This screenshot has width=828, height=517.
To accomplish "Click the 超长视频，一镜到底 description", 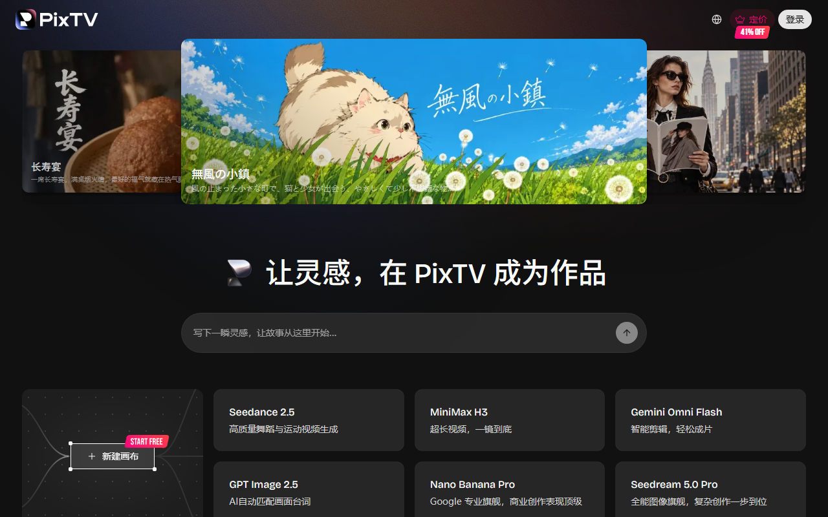I will (x=471, y=429).
